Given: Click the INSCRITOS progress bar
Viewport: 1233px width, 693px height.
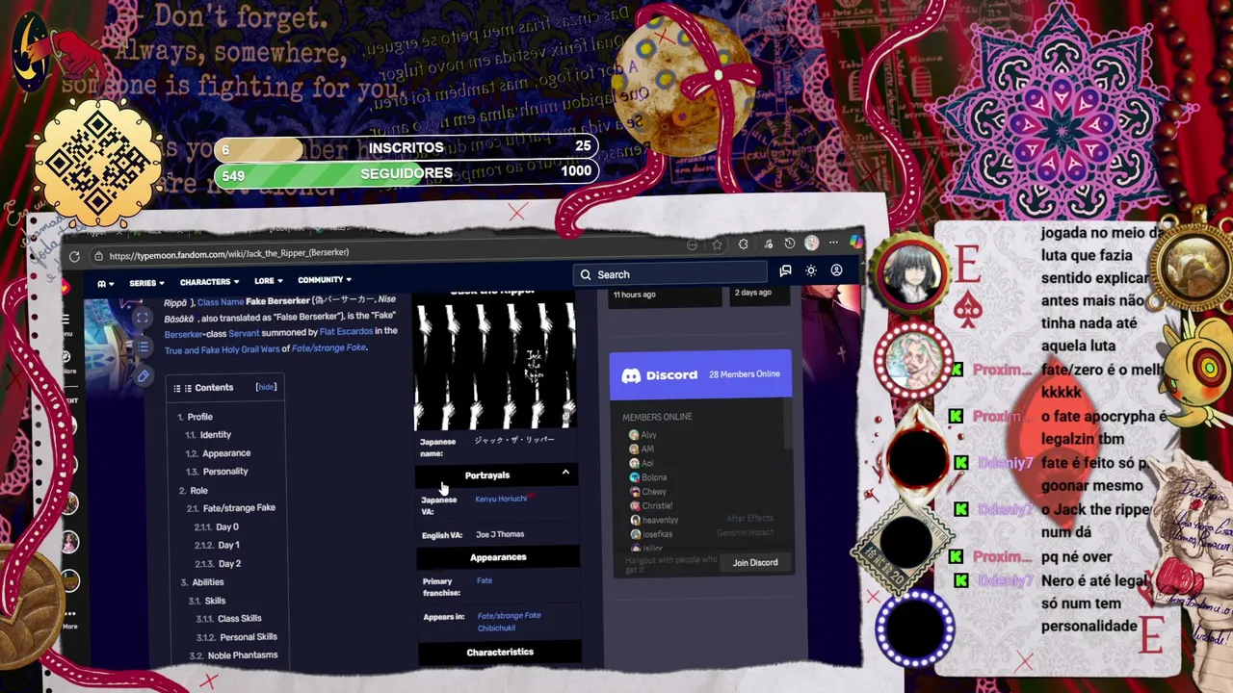Looking at the screenshot, I should 407,148.
